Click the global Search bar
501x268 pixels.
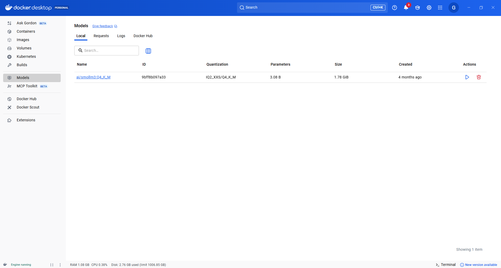(312, 8)
